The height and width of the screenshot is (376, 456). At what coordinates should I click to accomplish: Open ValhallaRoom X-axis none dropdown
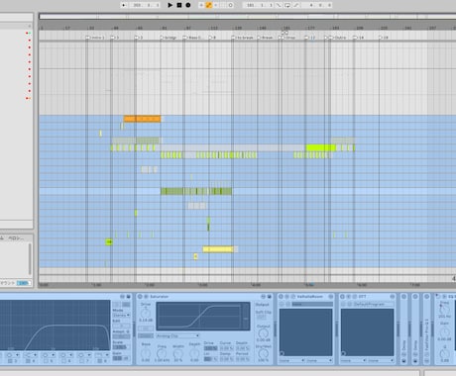(x=291, y=360)
